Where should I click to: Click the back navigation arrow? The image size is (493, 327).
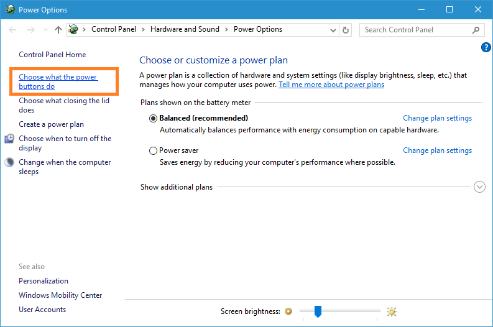coord(12,30)
